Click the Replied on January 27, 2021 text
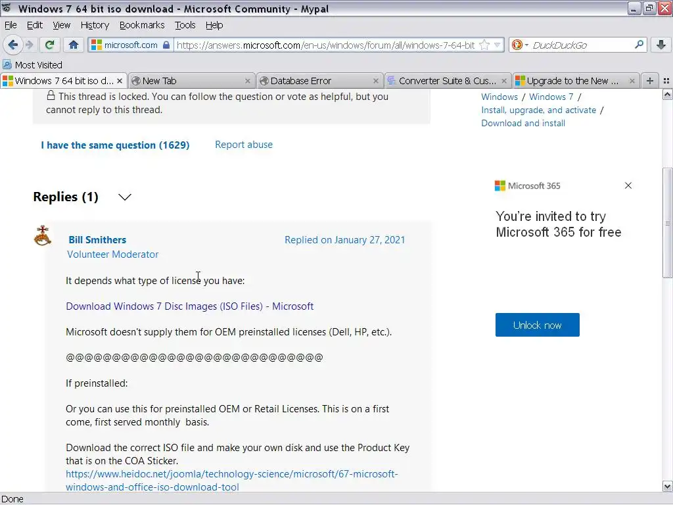Viewport: 673px width, 505px height. pyautogui.click(x=344, y=239)
